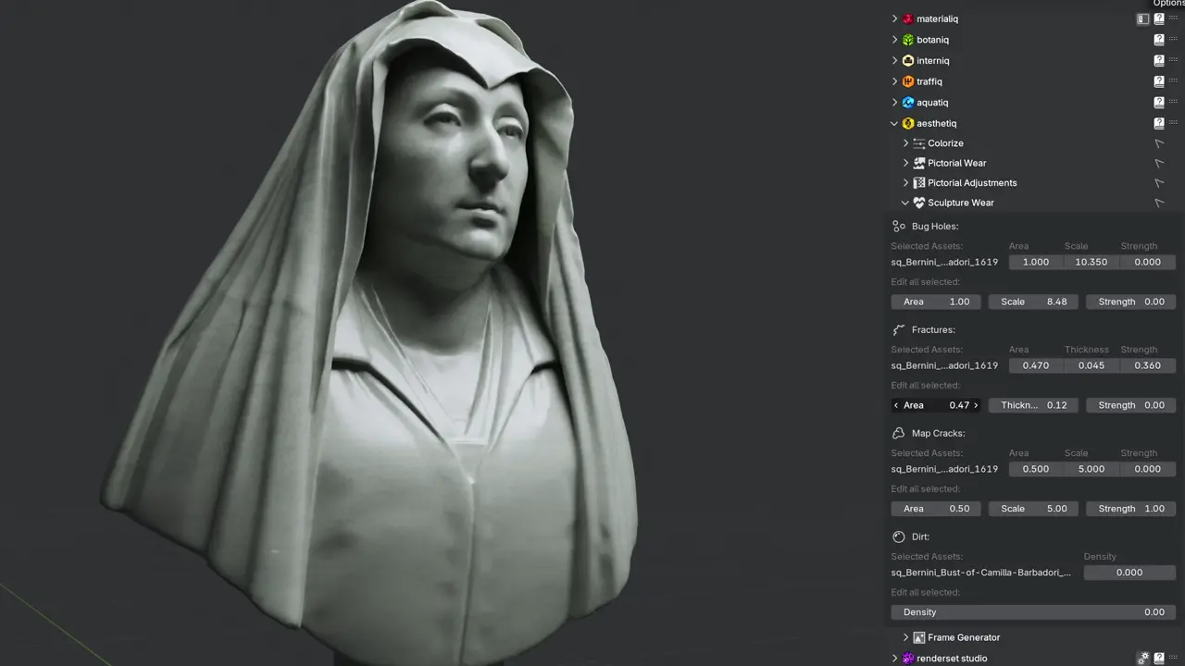Expand the traffiq panel
This screenshot has width=1185, height=666.
pyautogui.click(x=894, y=81)
